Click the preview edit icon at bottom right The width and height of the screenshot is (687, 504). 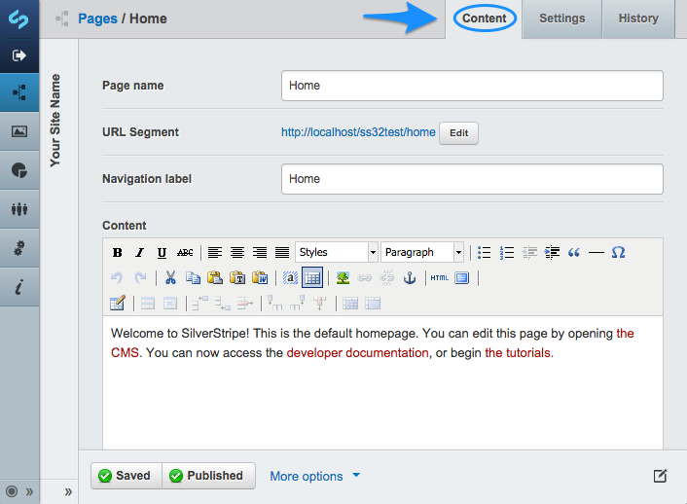pyautogui.click(x=660, y=476)
